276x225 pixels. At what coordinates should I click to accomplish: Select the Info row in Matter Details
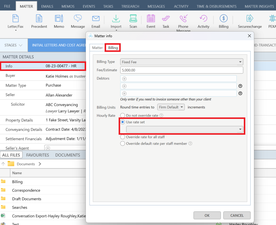pos(43,66)
